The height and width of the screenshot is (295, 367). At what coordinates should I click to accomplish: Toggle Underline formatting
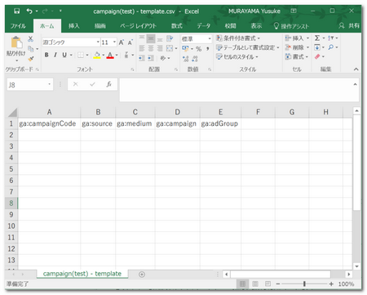[64, 55]
